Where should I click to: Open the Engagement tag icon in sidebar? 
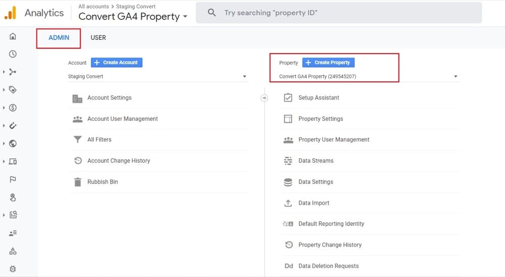tap(13, 89)
